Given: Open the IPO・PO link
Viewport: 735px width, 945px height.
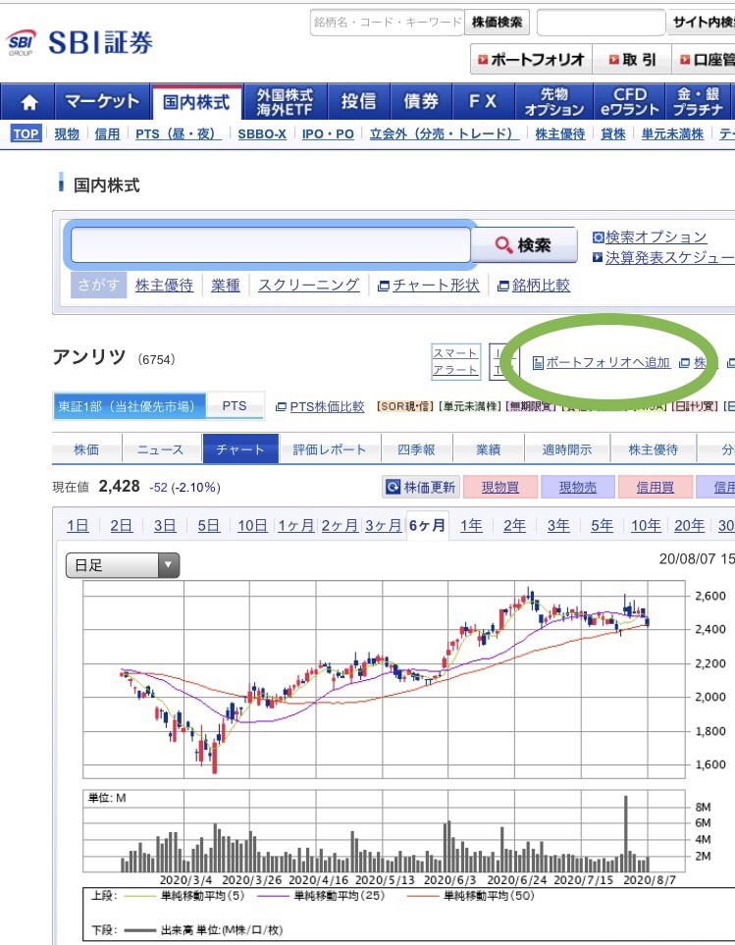Looking at the screenshot, I should click(328, 133).
